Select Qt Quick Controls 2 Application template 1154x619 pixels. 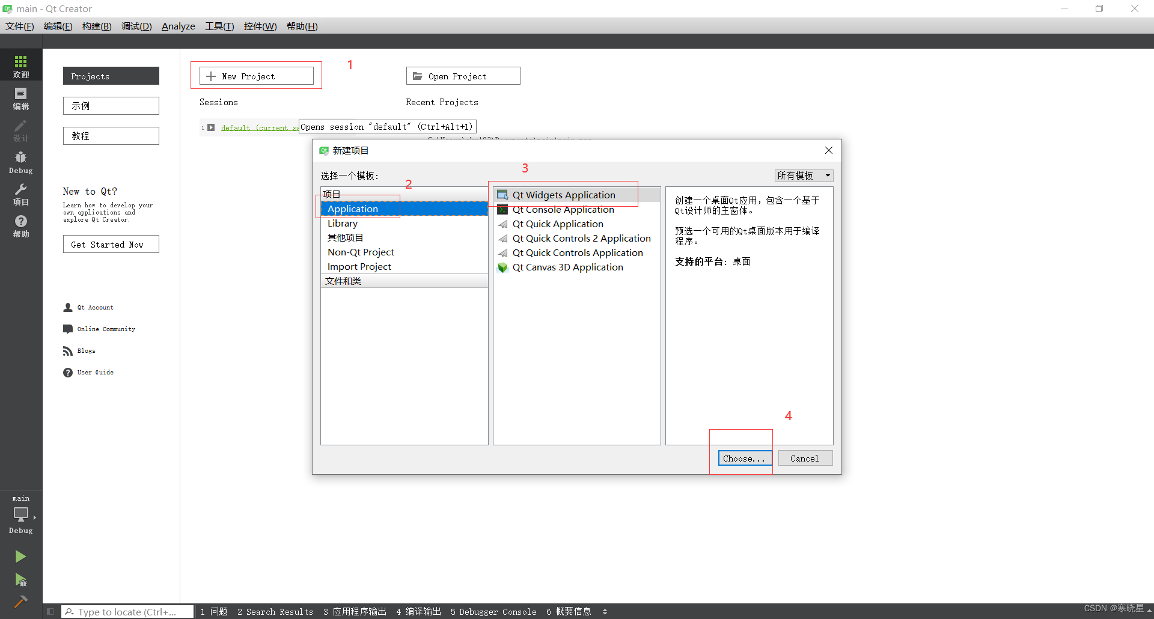pyautogui.click(x=576, y=238)
